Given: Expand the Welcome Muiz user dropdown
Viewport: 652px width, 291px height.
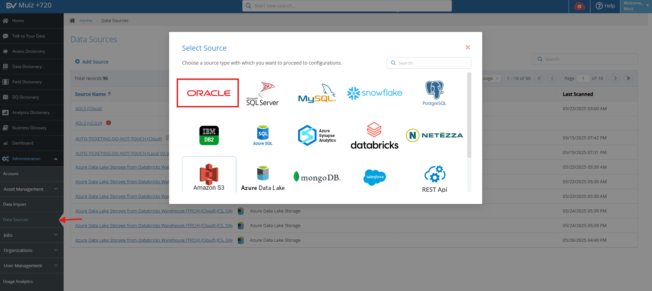Looking at the screenshot, I should point(636,6).
